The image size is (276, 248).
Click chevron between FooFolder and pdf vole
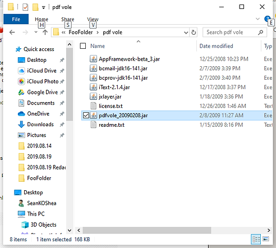click(98, 33)
